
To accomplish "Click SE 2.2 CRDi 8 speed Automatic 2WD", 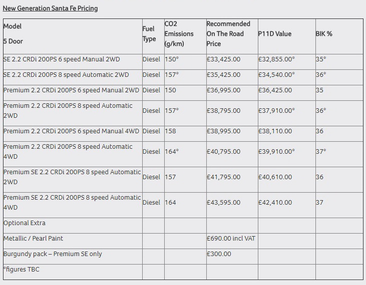I will pyautogui.click(x=66, y=75).
